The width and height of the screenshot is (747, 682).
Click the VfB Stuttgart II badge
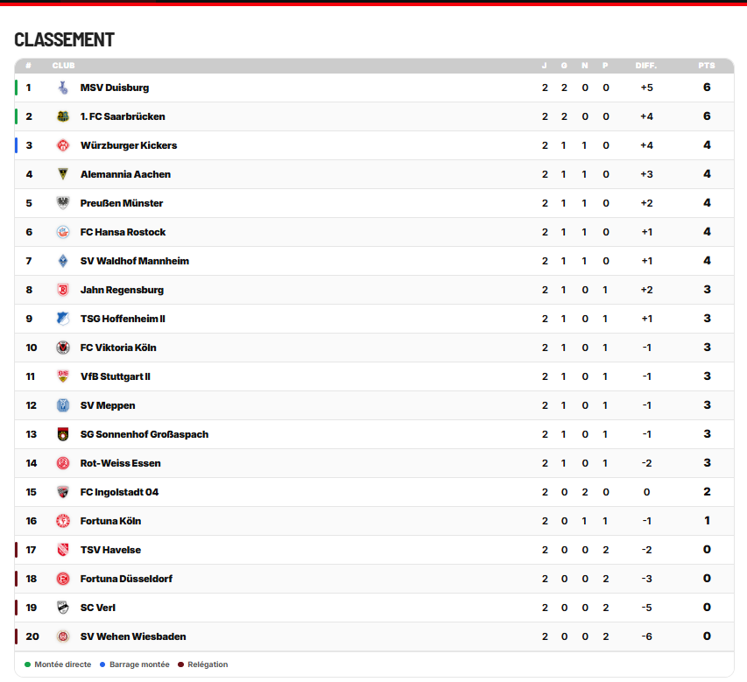pos(63,376)
